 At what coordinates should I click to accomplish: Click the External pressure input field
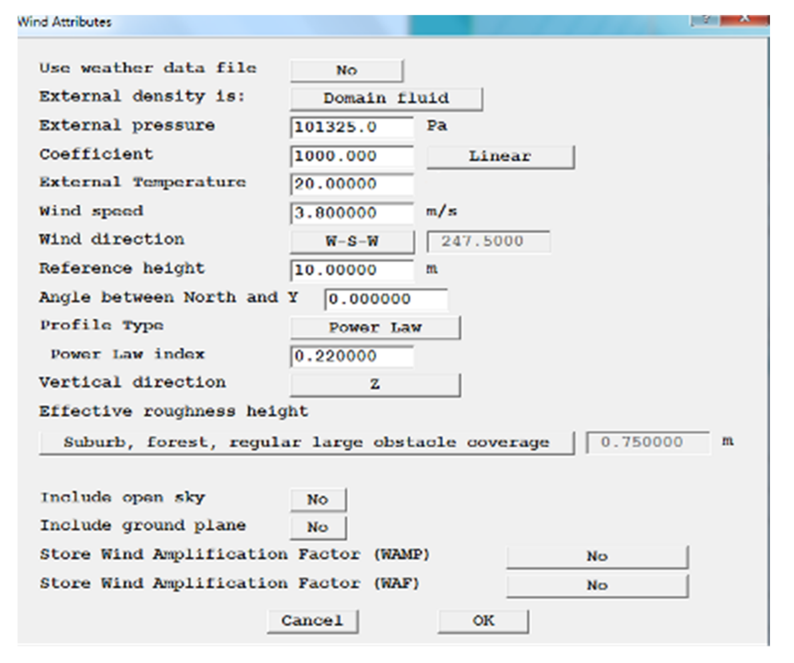coord(351,127)
